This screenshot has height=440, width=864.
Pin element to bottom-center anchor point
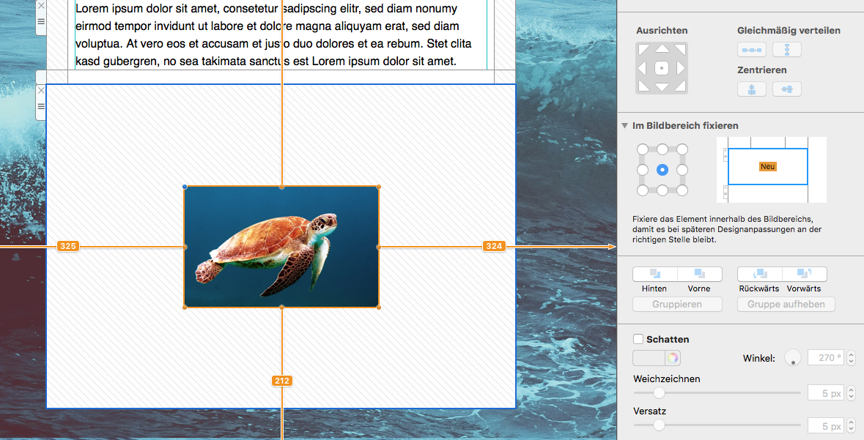point(662,190)
